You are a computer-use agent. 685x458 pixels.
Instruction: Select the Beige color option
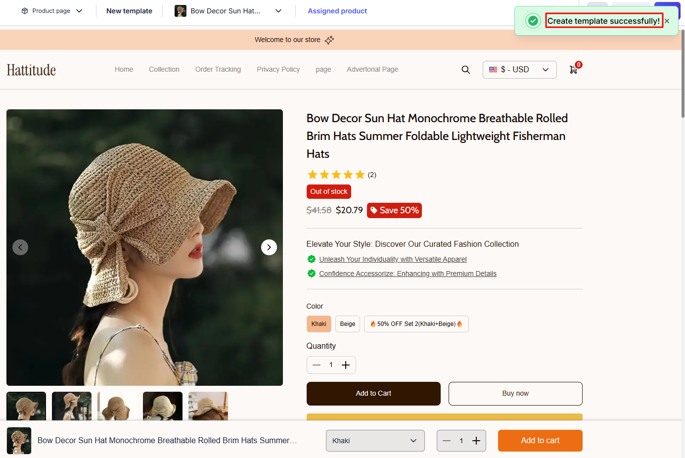347,324
